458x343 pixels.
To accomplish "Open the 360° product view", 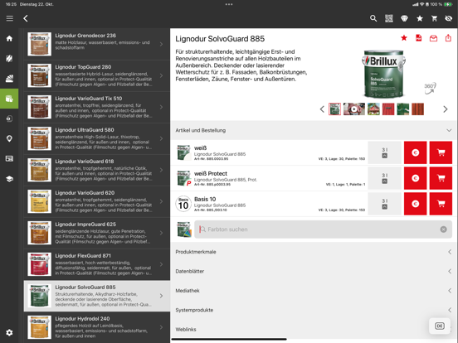I will pos(430,89).
